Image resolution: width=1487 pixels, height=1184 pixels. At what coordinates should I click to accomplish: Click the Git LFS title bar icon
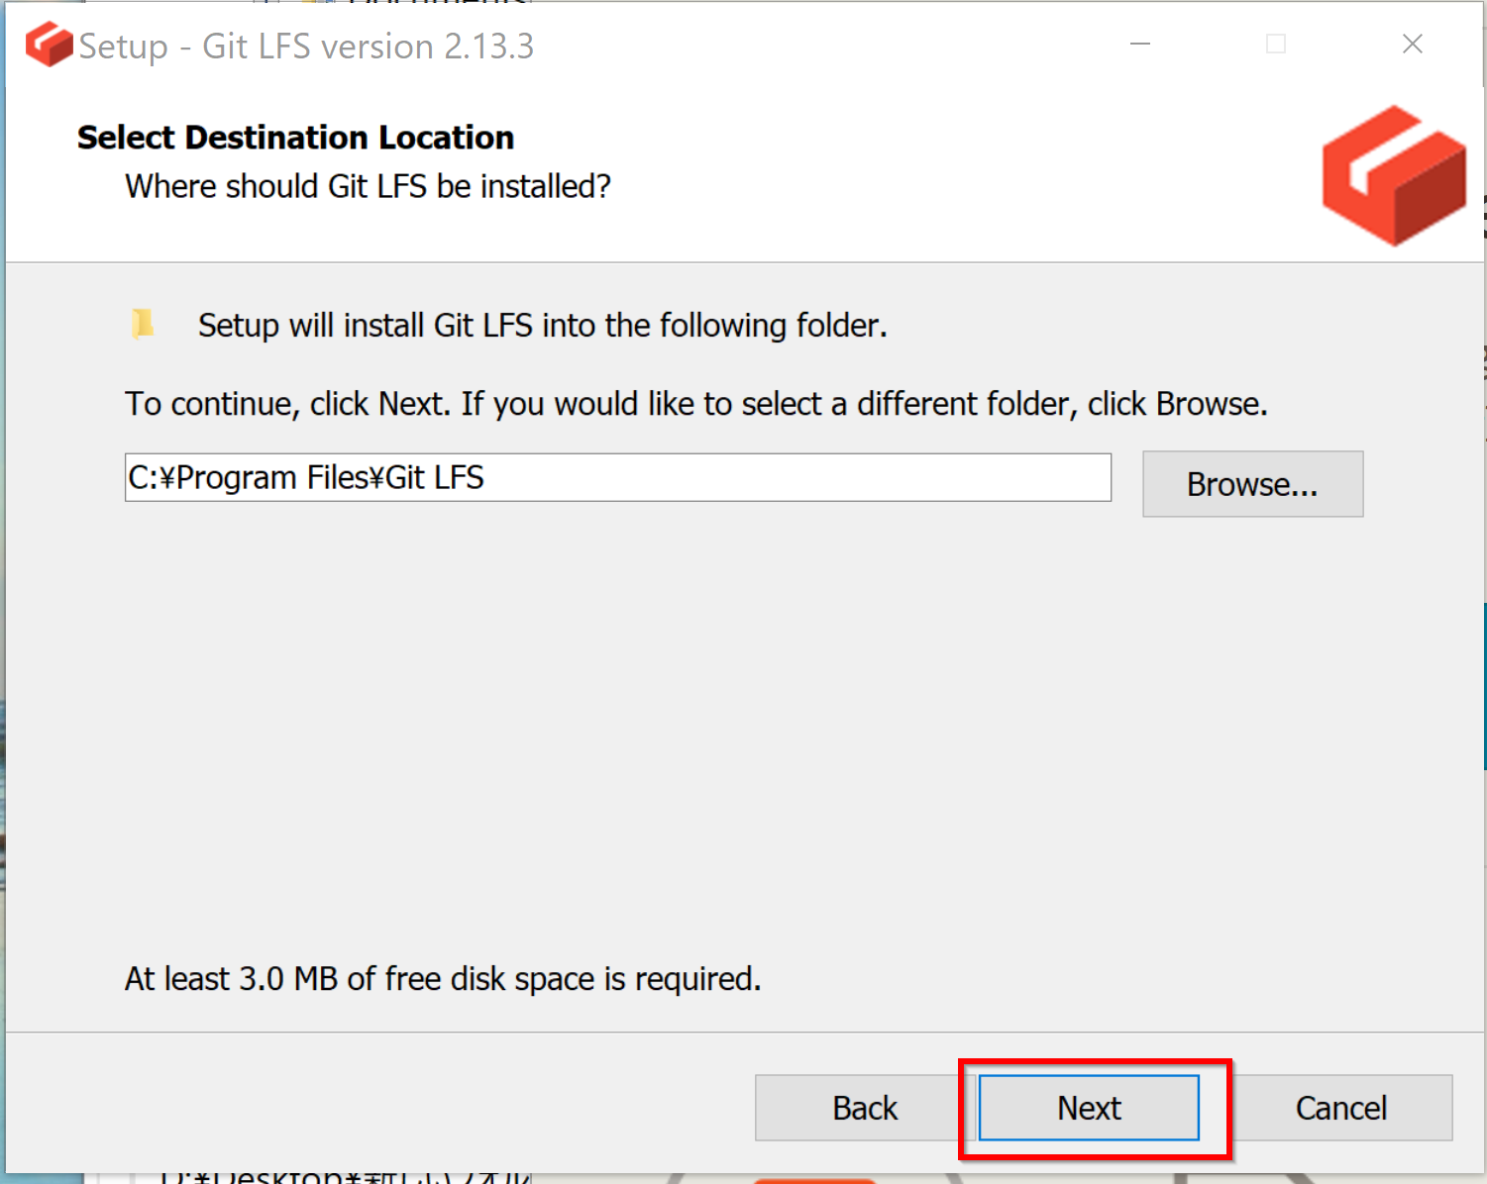pyautogui.click(x=49, y=45)
